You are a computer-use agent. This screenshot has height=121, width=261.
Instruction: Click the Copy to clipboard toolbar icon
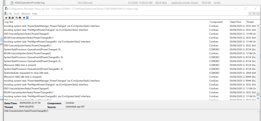coord(17,18)
